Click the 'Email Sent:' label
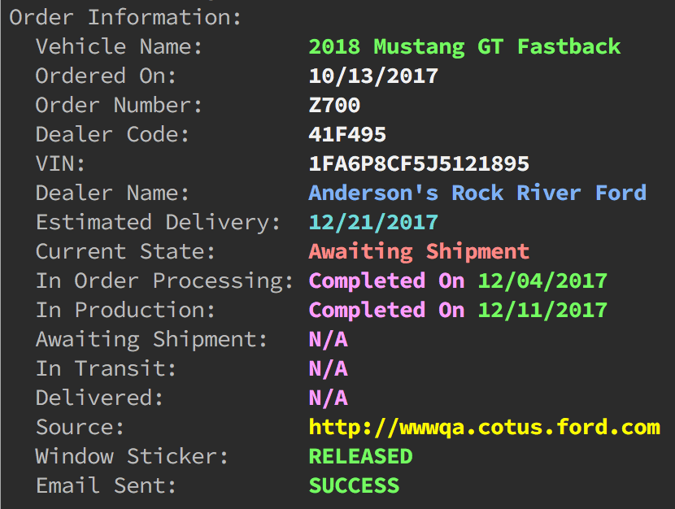Screen dimensions: 675x509 [x=106, y=485]
